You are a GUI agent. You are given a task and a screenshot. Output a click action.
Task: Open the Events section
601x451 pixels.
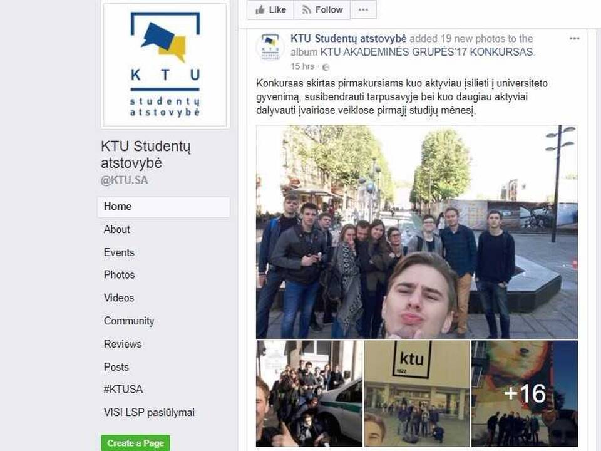coord(119,252)
